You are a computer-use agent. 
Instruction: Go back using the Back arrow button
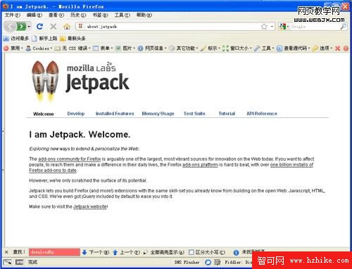click(10, 27)
